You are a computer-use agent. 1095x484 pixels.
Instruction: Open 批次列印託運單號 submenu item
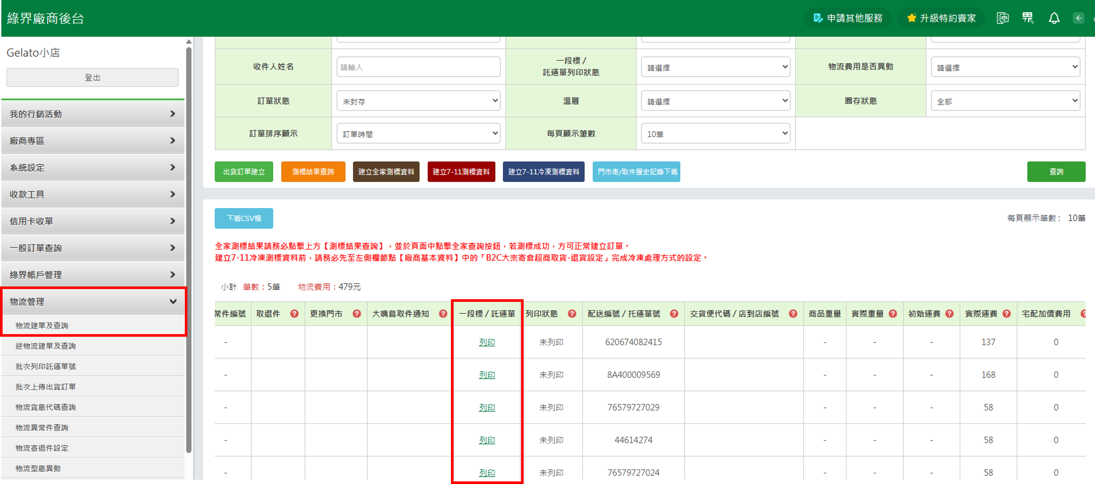[46, 366]
